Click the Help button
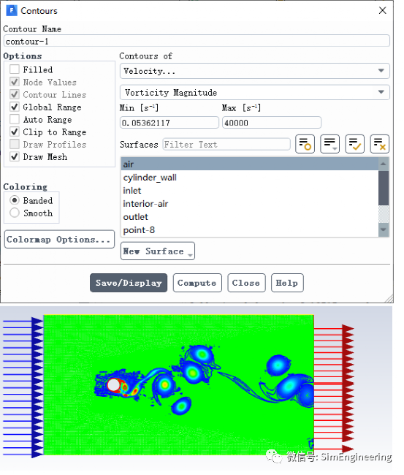 [x=287, y=283]
